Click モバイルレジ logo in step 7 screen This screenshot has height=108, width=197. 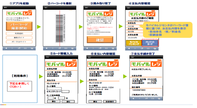(146, 64)
